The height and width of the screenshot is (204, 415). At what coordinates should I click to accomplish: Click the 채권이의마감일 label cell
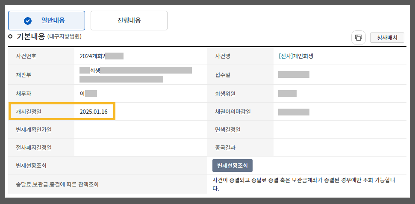(x=240, y=112)
